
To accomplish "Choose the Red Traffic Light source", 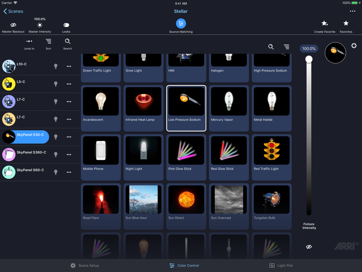I will pos(271,157).
